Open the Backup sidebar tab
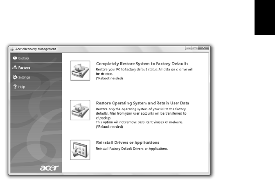The height and width of the screenshot is (183, 275). [36, 58]
